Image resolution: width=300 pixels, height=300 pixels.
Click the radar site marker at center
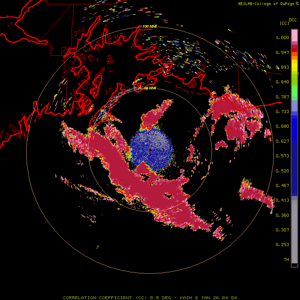[x=150, y=150]
